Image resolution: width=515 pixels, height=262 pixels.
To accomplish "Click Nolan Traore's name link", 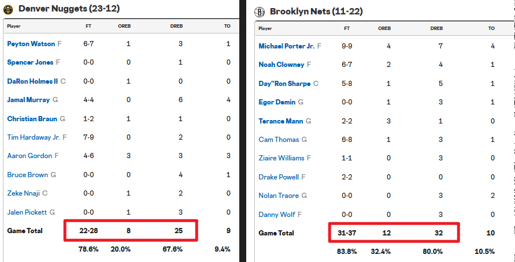I will pyautogui.click(x=279, y=196).
